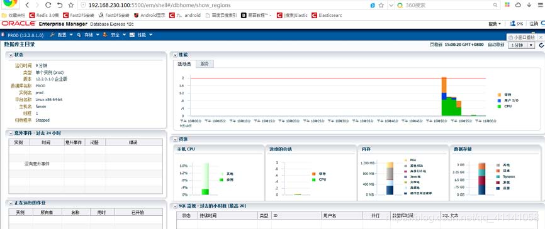Open the 存储 dropdown menu

tap(91, 35)
